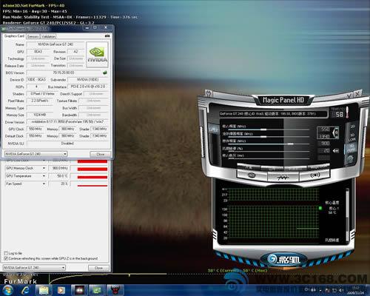The image size is (370, 296).
Task: Click the BIOS Version field
Action: tap(67, 73)
